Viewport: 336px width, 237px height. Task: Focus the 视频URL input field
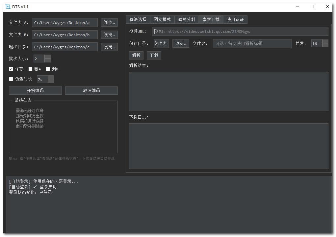[240, 32]
